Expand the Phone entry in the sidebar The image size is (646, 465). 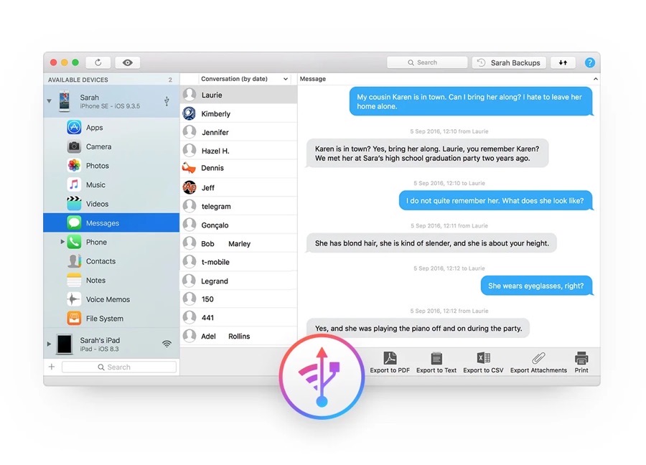click(x=62, y=242)
